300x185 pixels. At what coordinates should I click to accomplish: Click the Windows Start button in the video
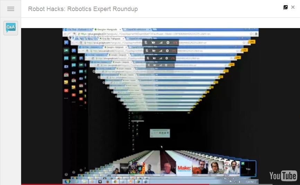(x=67, y=181)
